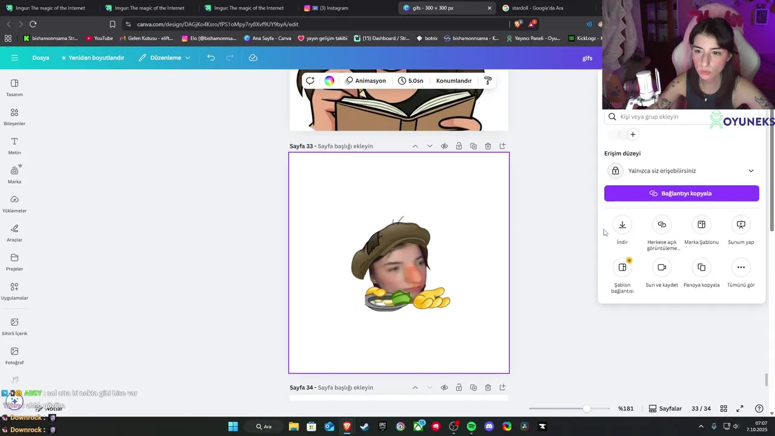Open the Metin text panel
Viewport: 775px width, 436px height.
pos(15,146)
